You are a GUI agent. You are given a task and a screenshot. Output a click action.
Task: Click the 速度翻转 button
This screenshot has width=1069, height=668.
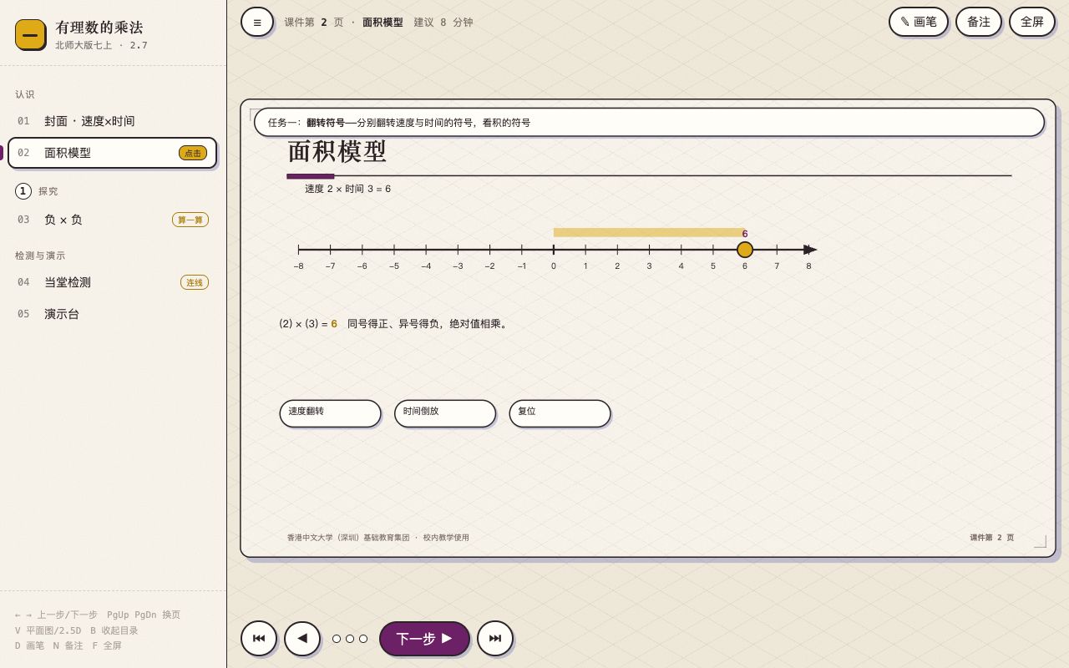tap(330, 413)
